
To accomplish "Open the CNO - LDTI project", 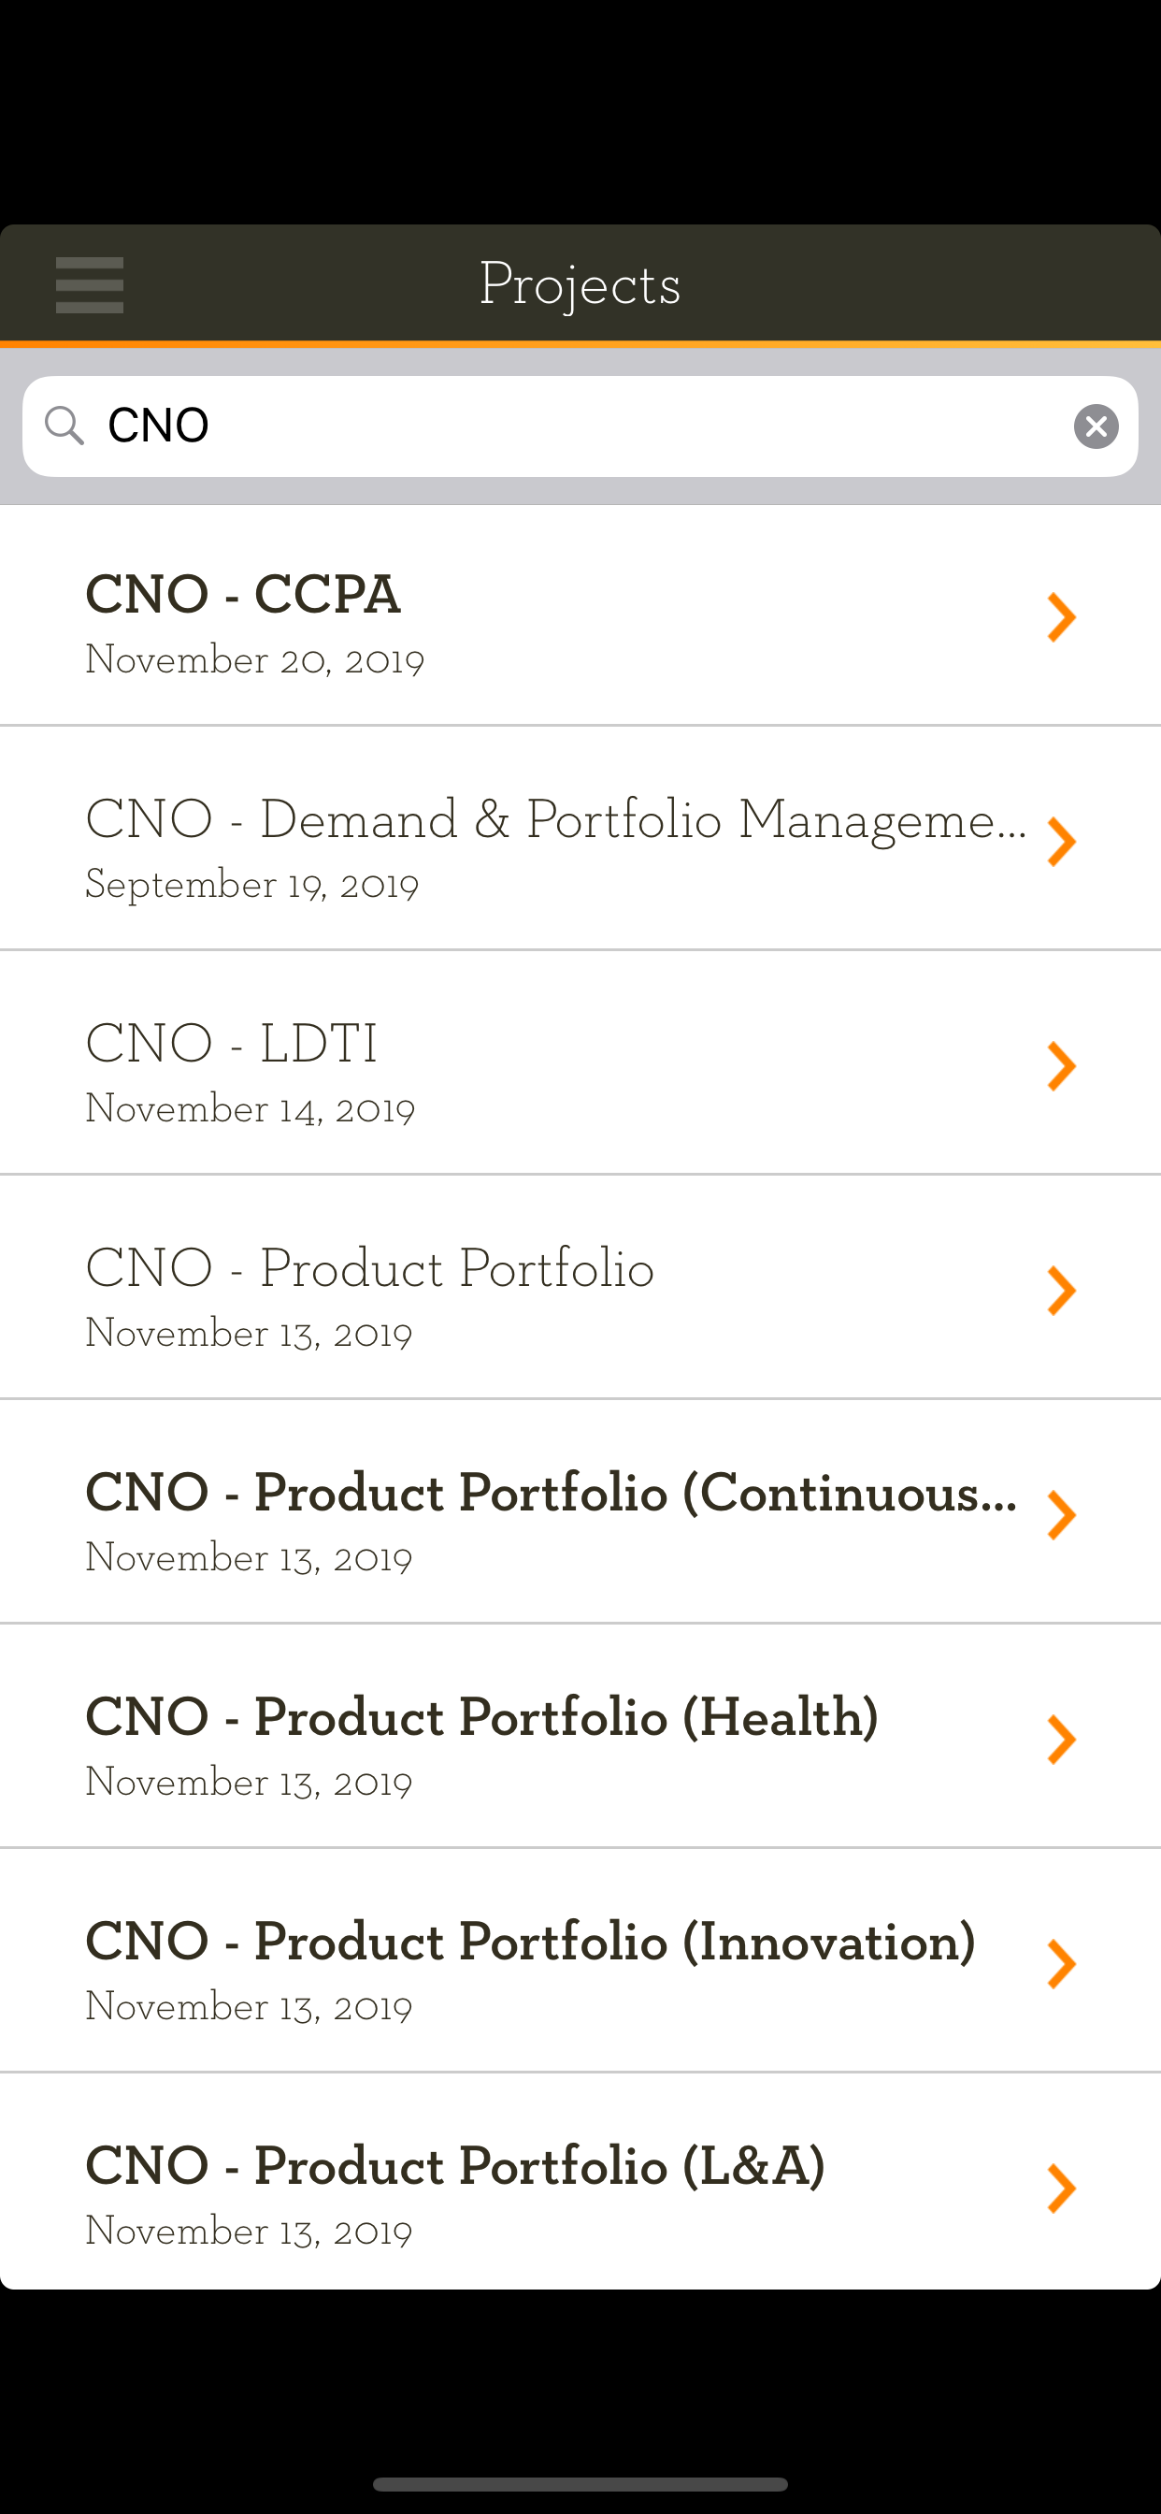I will 231,1043.
